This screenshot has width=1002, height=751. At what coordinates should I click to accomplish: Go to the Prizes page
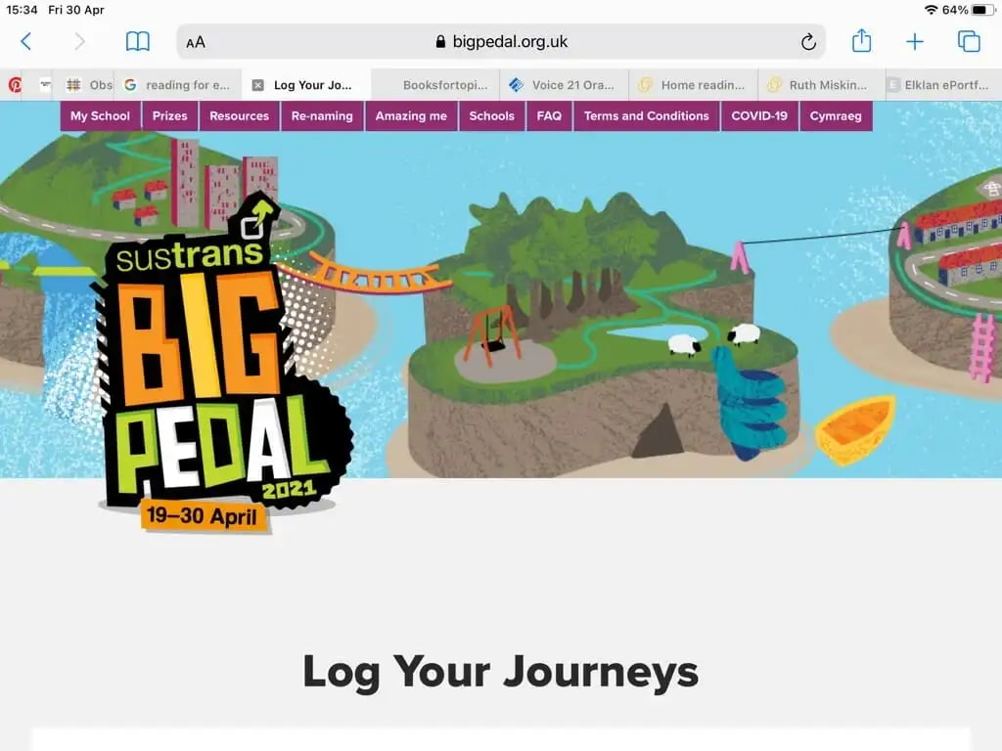(170, 116)
